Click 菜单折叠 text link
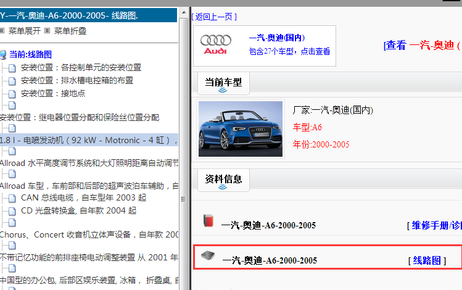 point(70,31)
